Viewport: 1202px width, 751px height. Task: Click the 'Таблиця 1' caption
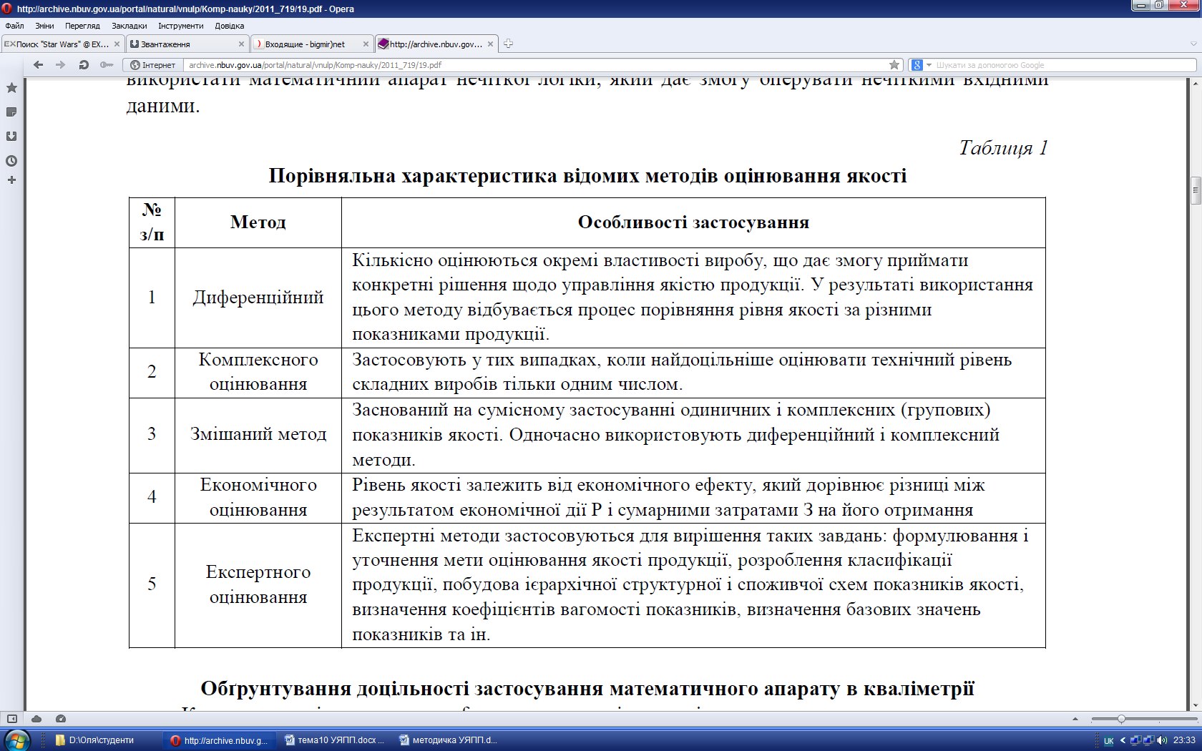click(1003, 148)
